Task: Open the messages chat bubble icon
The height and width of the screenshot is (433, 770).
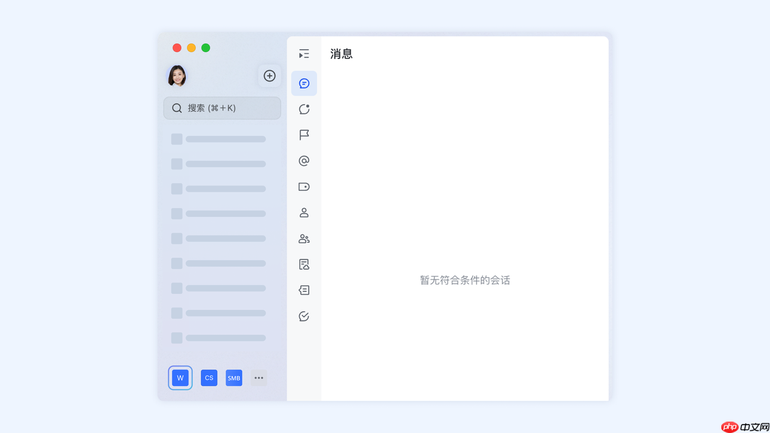Action: point(304,84)
